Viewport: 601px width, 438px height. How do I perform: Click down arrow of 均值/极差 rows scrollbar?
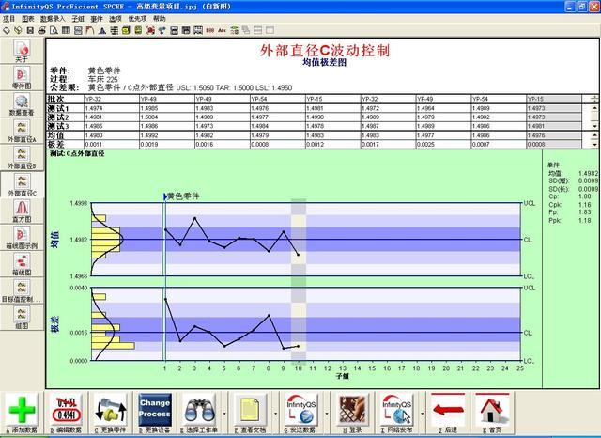[594, 145]
